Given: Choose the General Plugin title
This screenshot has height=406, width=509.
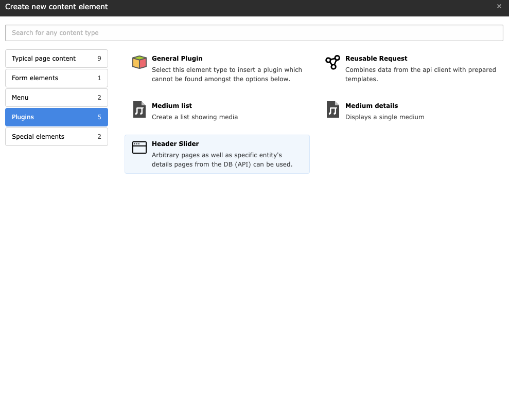Looking at the screenshot, I should [177, 59].
